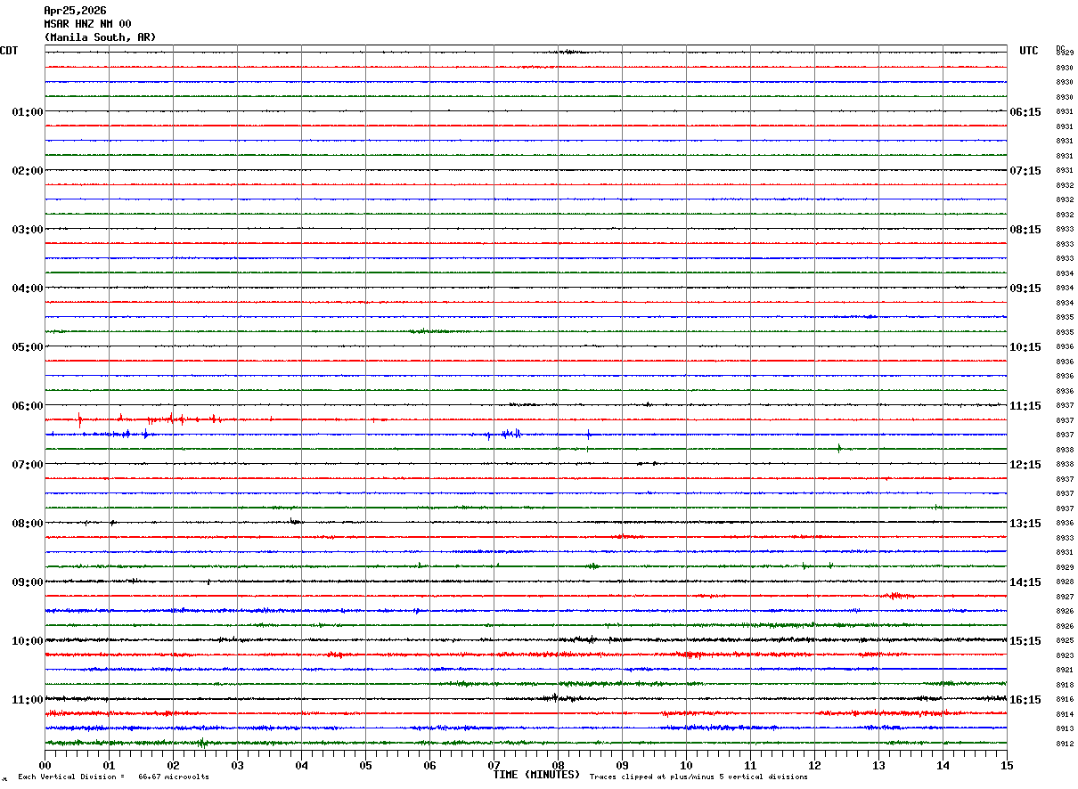Click the '11:15' UTC time label
Screen dimensions: 1078x789
pyautogui.click(x=1025, y=406)
